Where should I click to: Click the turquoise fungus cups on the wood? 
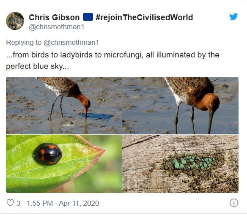pos(193,162)
